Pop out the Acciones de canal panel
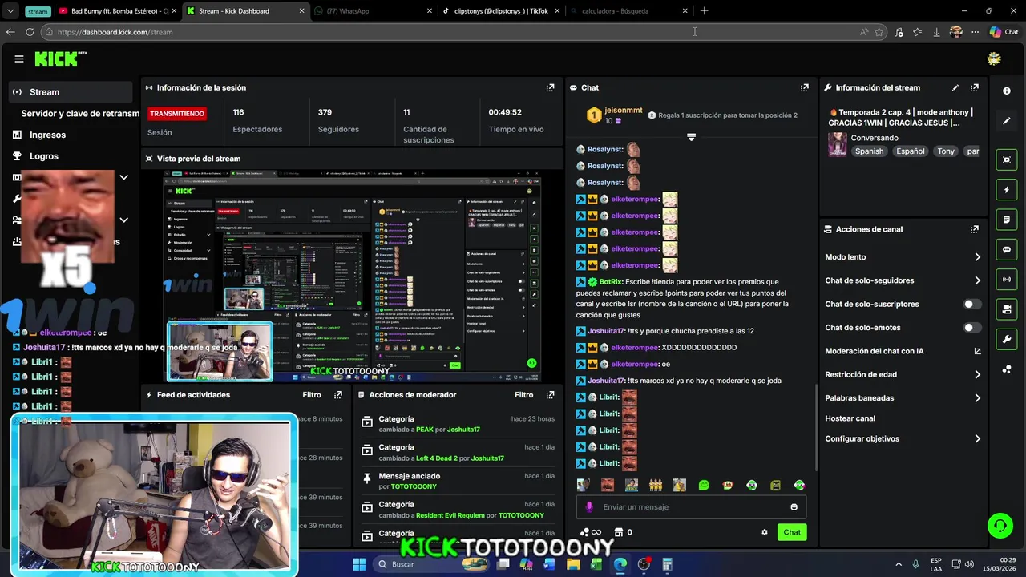Screen dimensions: 1026x577 tap(974, 229)
